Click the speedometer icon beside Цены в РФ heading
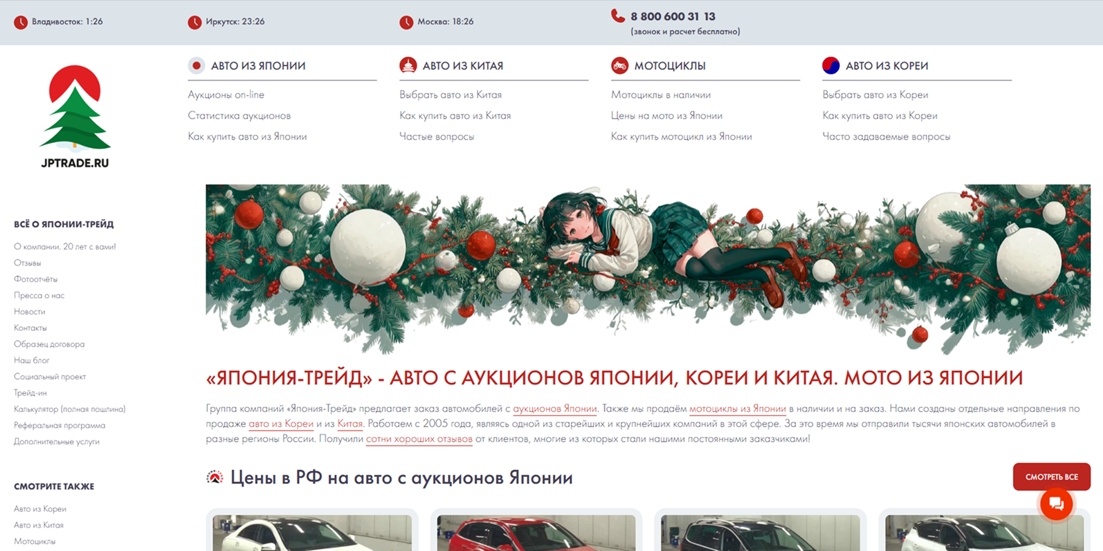Image resolution: width=1103 pixels, height=551 pixels. point(215,477)
